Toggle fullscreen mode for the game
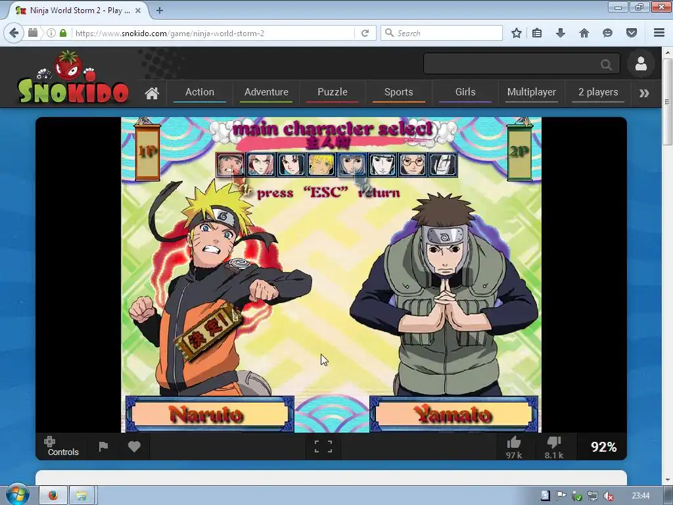 323,446
